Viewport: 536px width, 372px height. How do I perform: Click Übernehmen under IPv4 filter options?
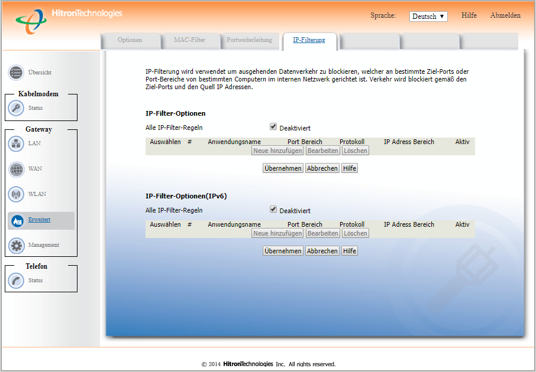[x=283, y=168]
